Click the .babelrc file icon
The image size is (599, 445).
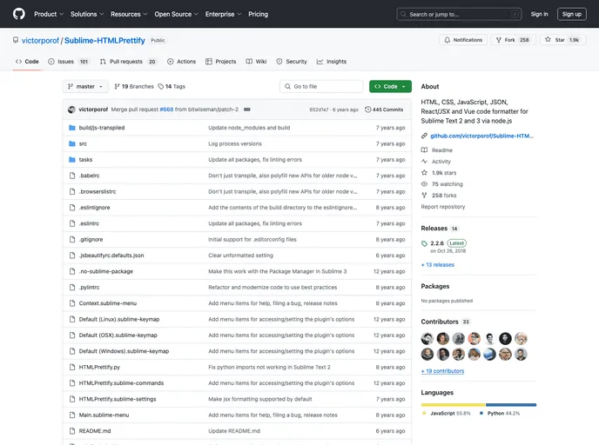pyautogui.click(x=72, y=176)
